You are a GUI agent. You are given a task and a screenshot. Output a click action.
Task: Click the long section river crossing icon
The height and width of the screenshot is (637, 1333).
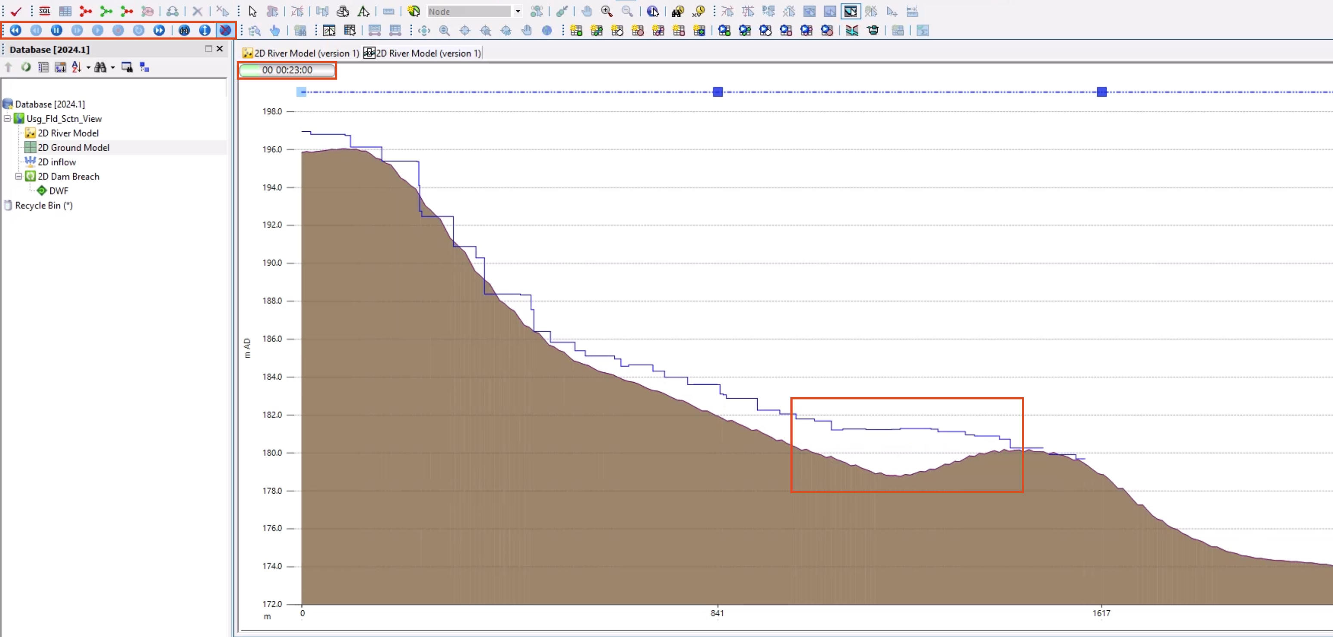point(852,31)
